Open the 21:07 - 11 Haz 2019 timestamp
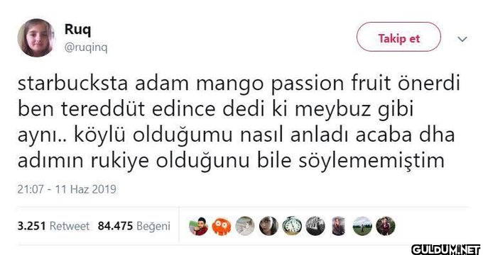Viewport: 483px width, 255px height. (67, 189)
